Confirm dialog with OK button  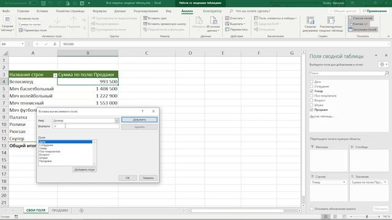(127, 178)
